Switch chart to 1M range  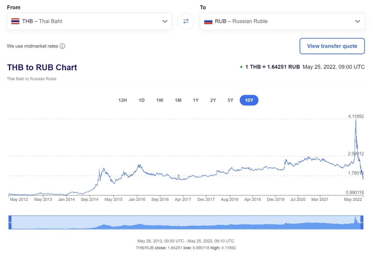click(x=178, y=100)
